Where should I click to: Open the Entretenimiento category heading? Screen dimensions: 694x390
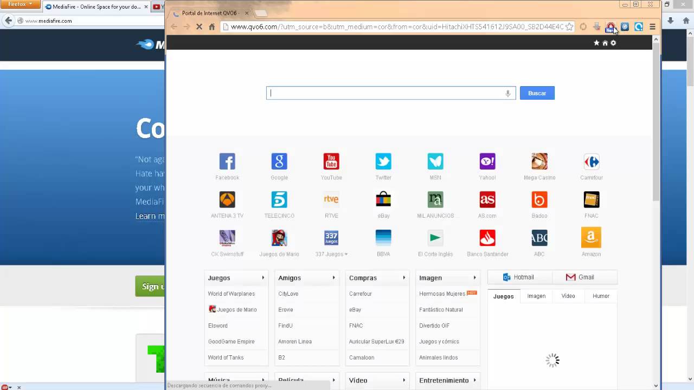444,380
